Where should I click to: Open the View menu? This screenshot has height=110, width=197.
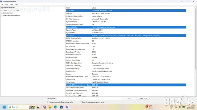(x=11, y=4)
